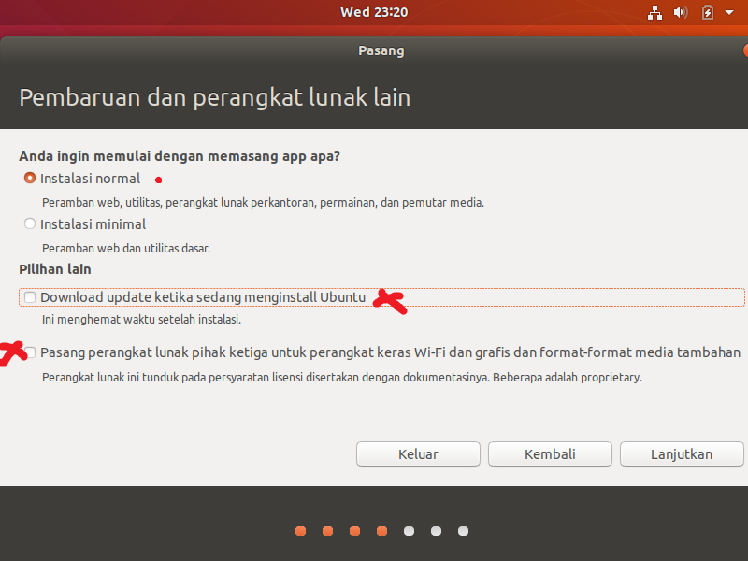The height and width of the screenshot is (561, 748).
Task: Click the Pilihan lain section label
Action: click(x=55, y=269)
